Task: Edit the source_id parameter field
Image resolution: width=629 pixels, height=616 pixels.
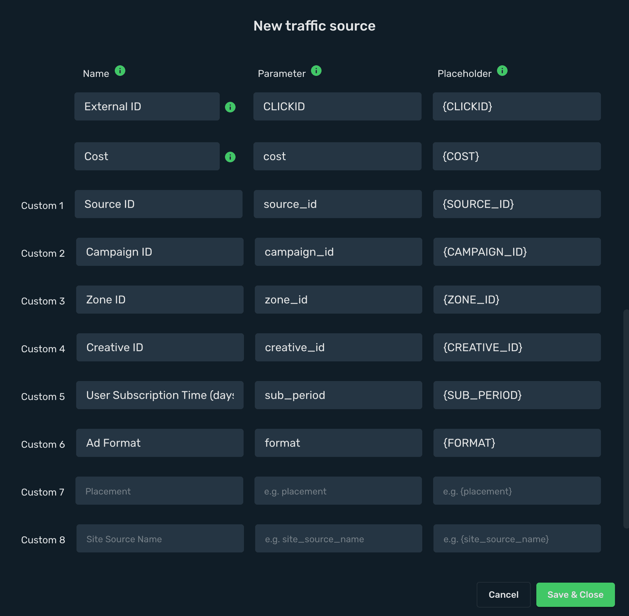Action: tap(338, 204)
